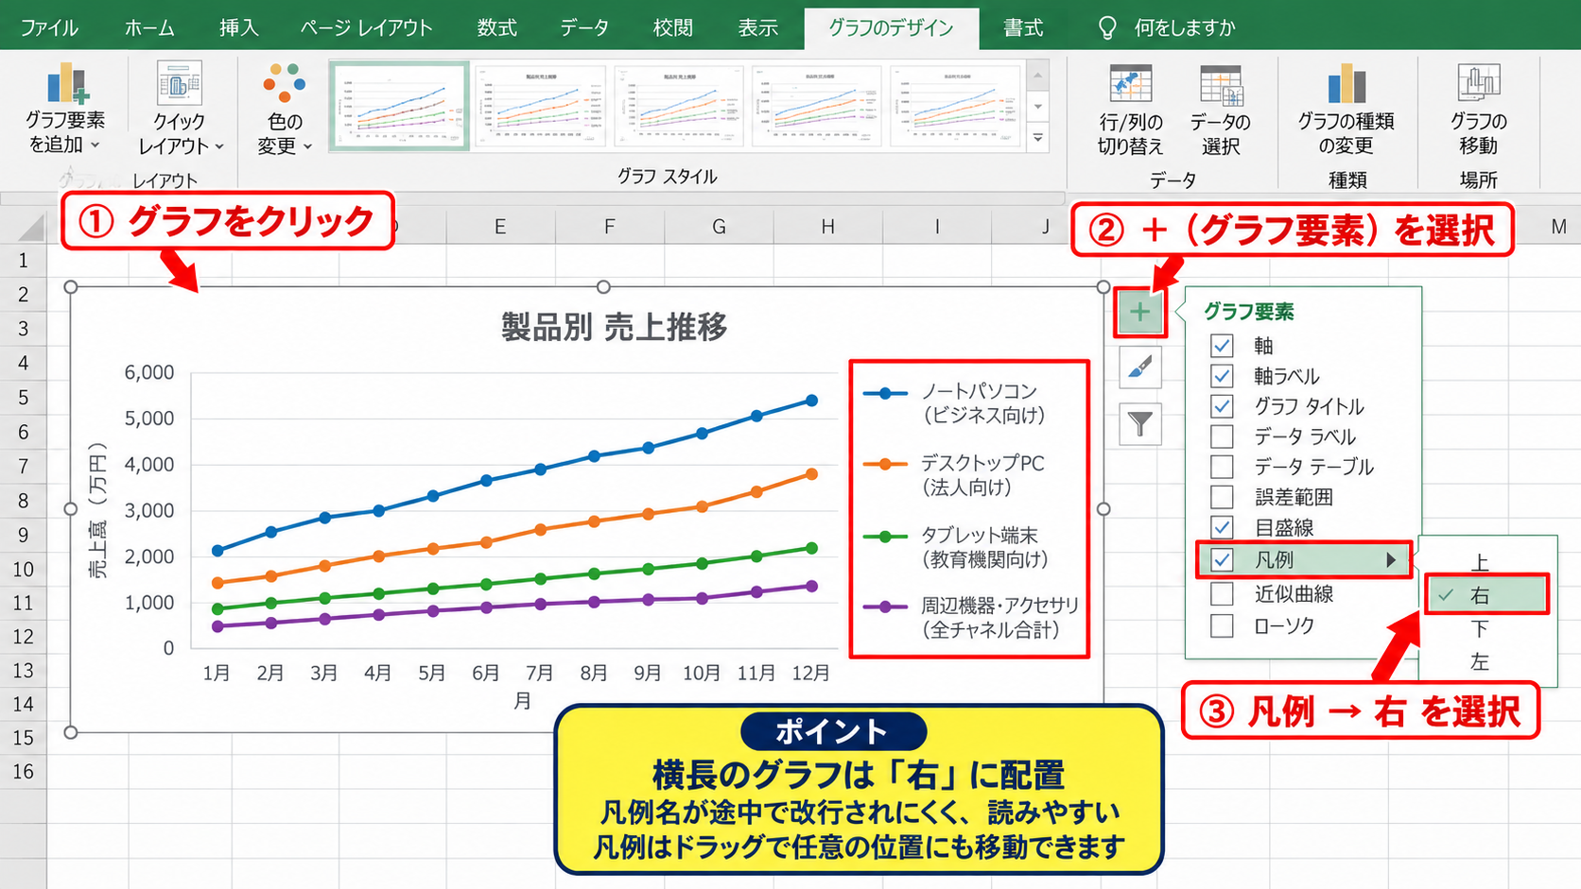Toggle the 目盛線 checkbox
Viewport: 1581px width, 889px height.
coord(1222,527)
